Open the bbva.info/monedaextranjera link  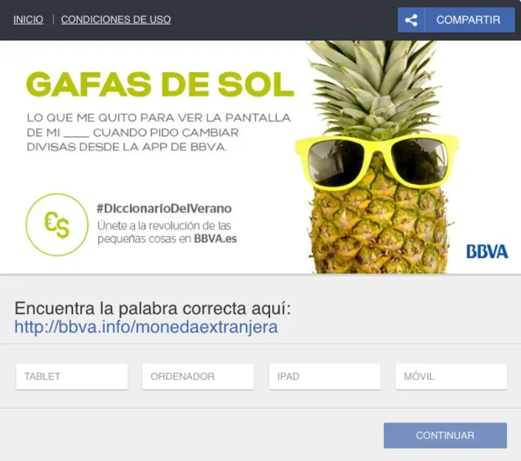click(x=146, y=327)
